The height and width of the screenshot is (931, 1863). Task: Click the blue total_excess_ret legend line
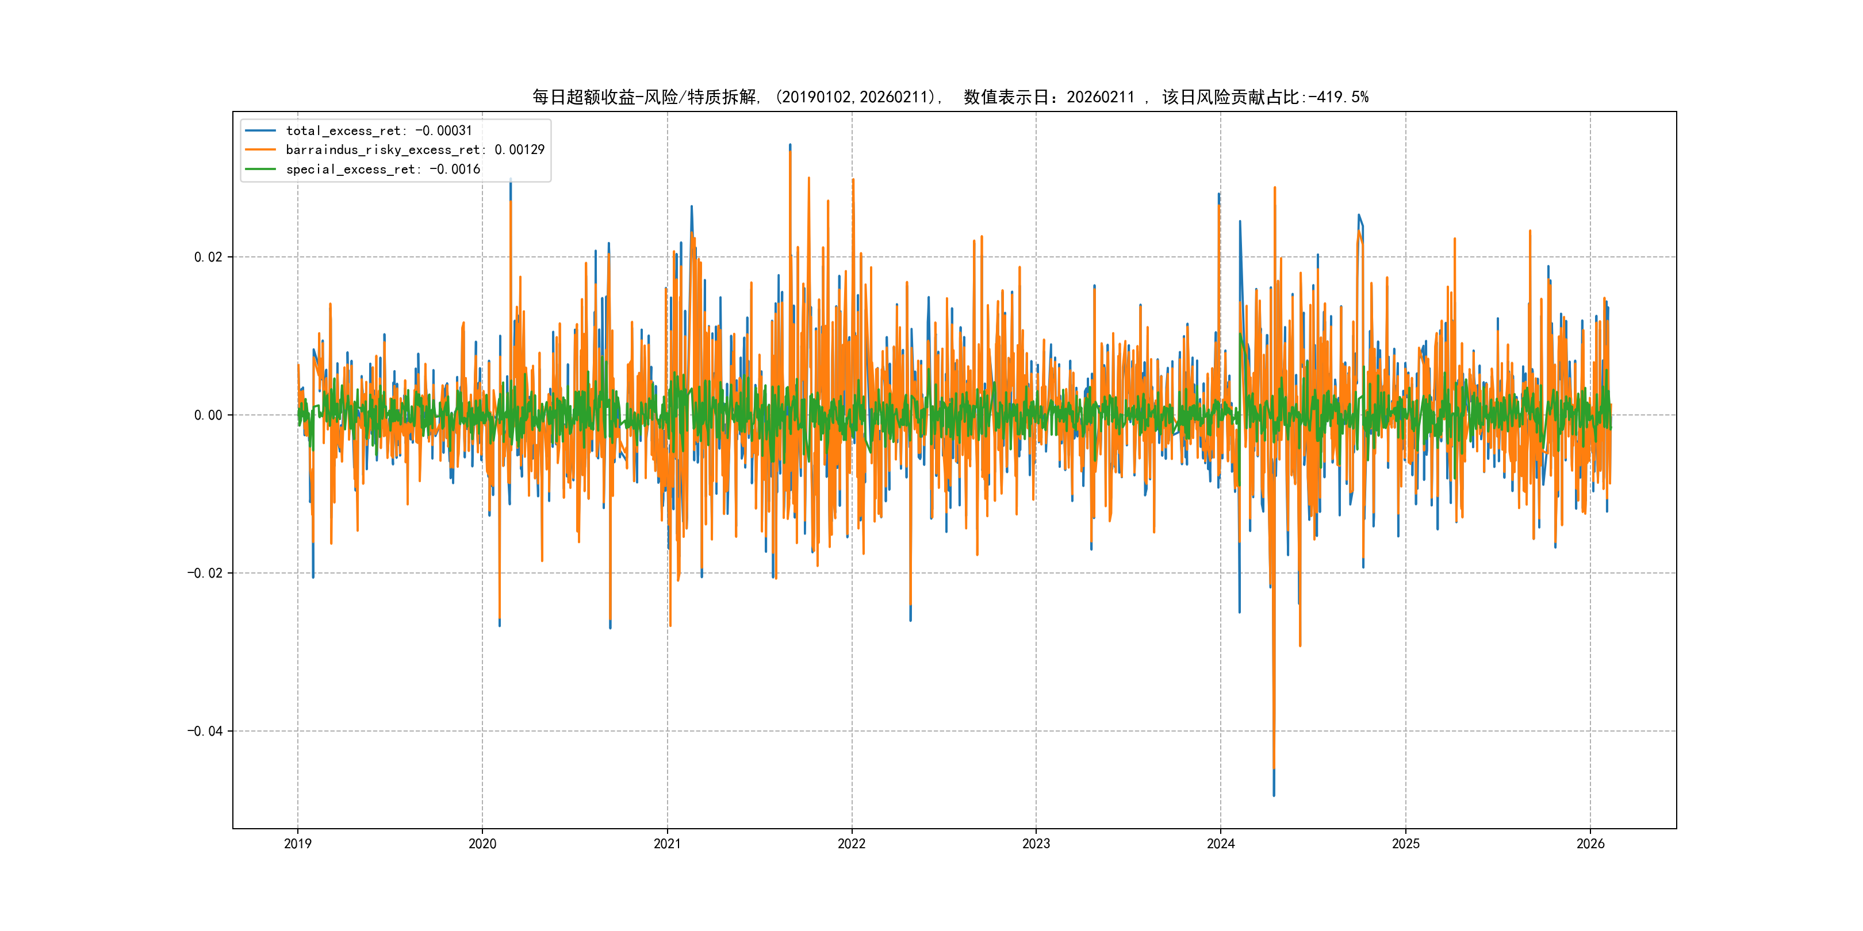[260, 131]
